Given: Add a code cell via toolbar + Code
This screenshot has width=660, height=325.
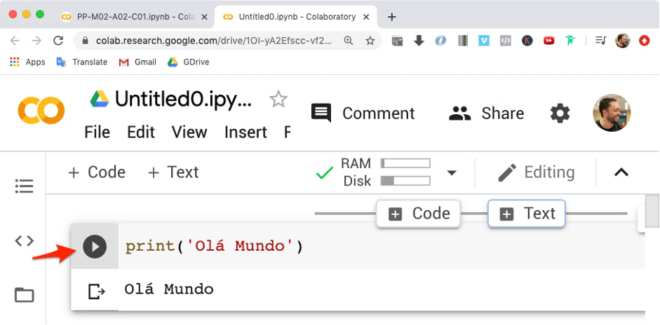Looking at the screenshot, I should coord(97,172).
